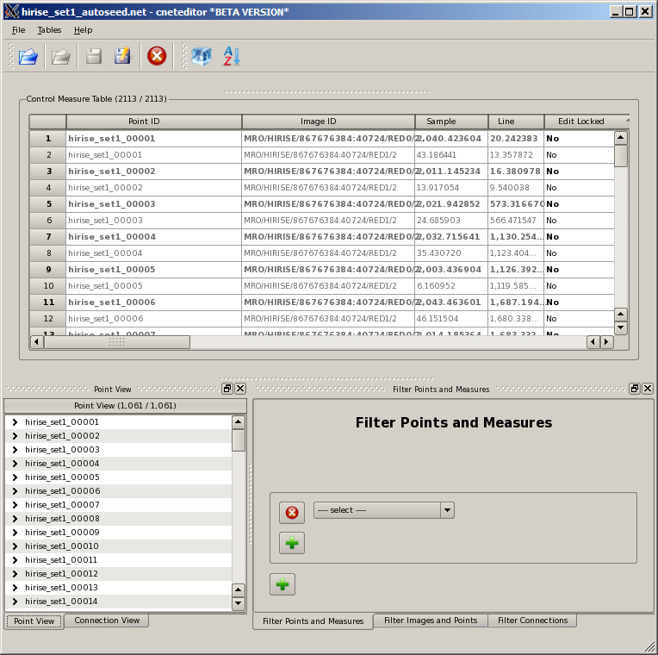
Task: Switch to the Connection View tab
Action: click(107, 621)
